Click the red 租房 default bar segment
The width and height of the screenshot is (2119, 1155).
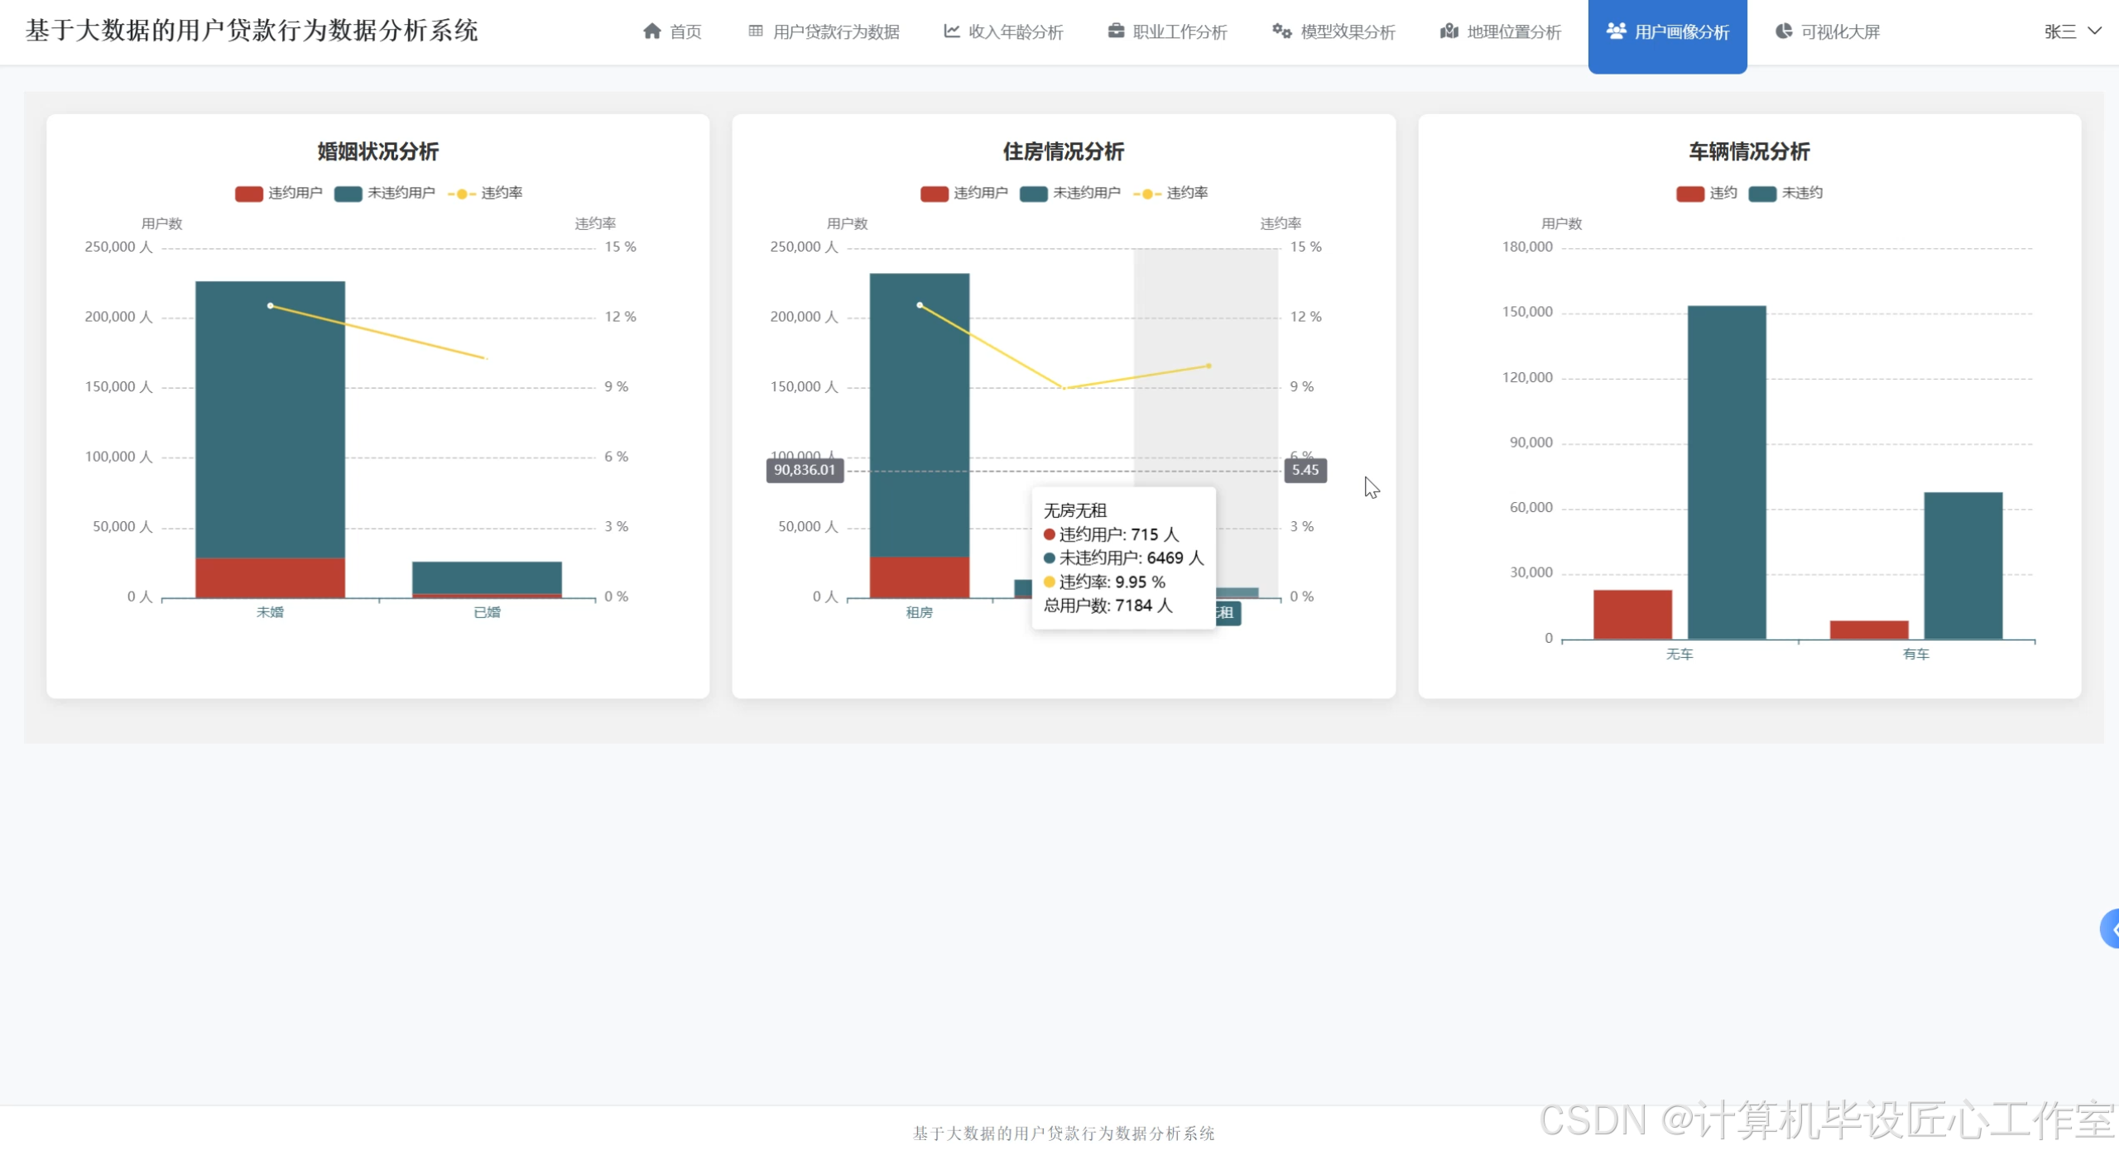[x=919, y=577]
